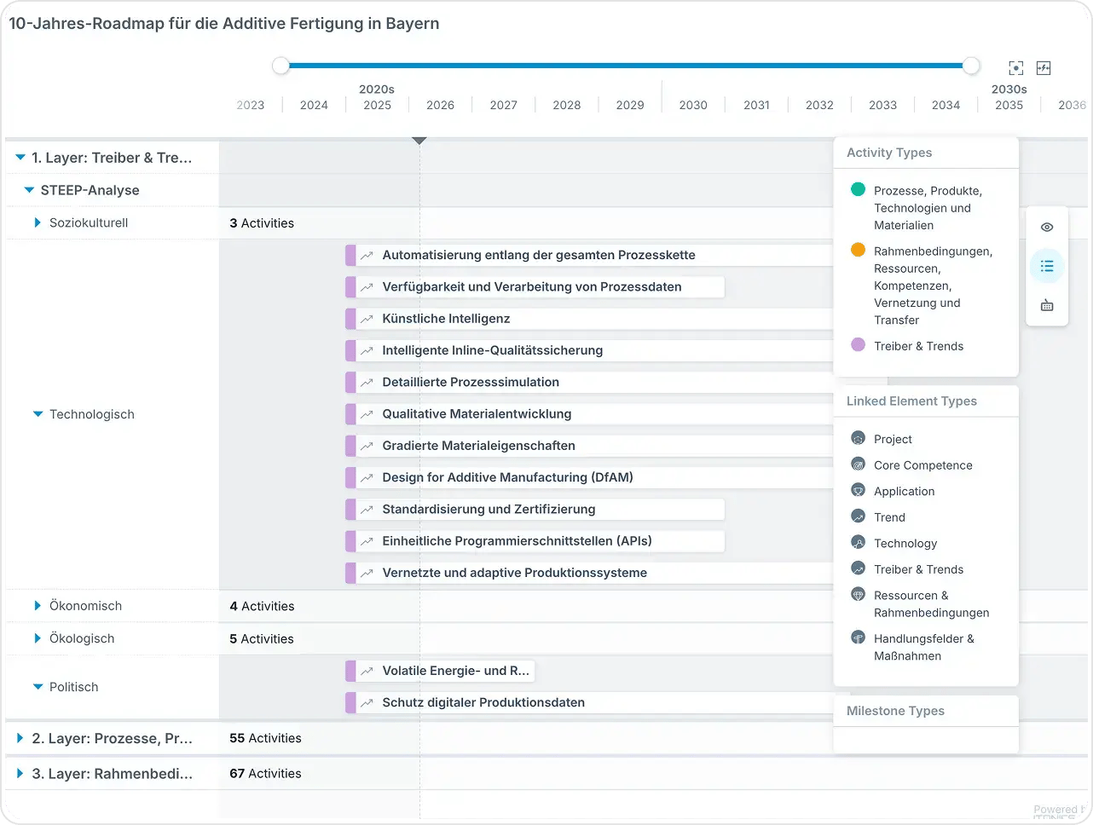Click the Project icon under Linked Element Types
This screenshot has height=825, width=1093.
click(x=856, y=438)
